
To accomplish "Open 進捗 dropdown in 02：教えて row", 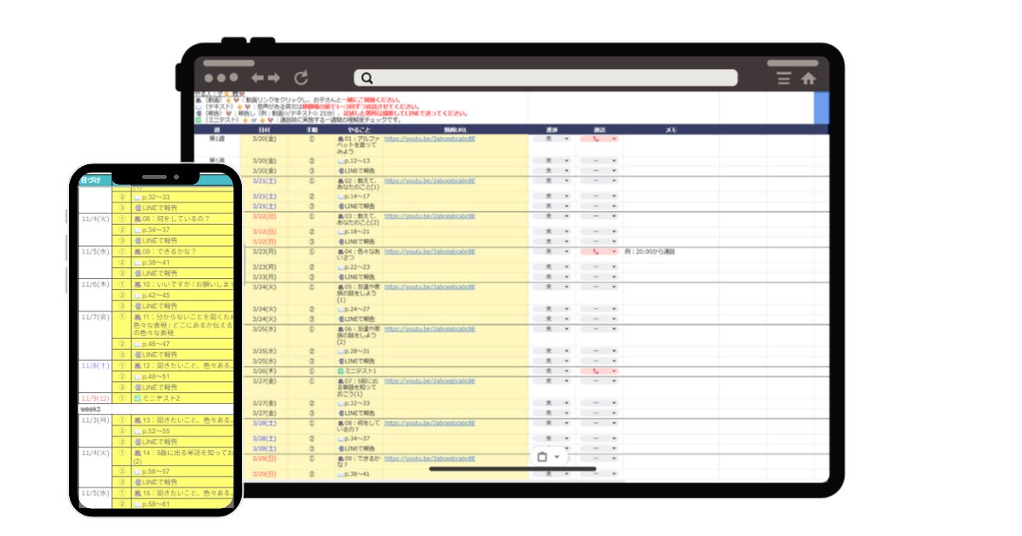I will 552,181.
